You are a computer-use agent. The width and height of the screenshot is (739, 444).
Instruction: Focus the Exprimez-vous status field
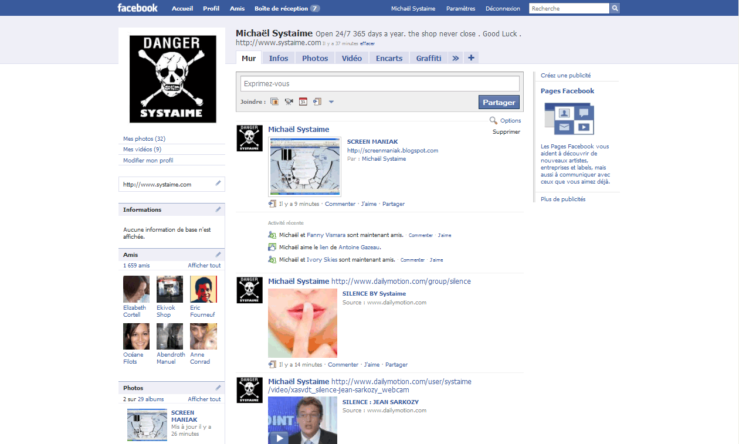(380, 83)
